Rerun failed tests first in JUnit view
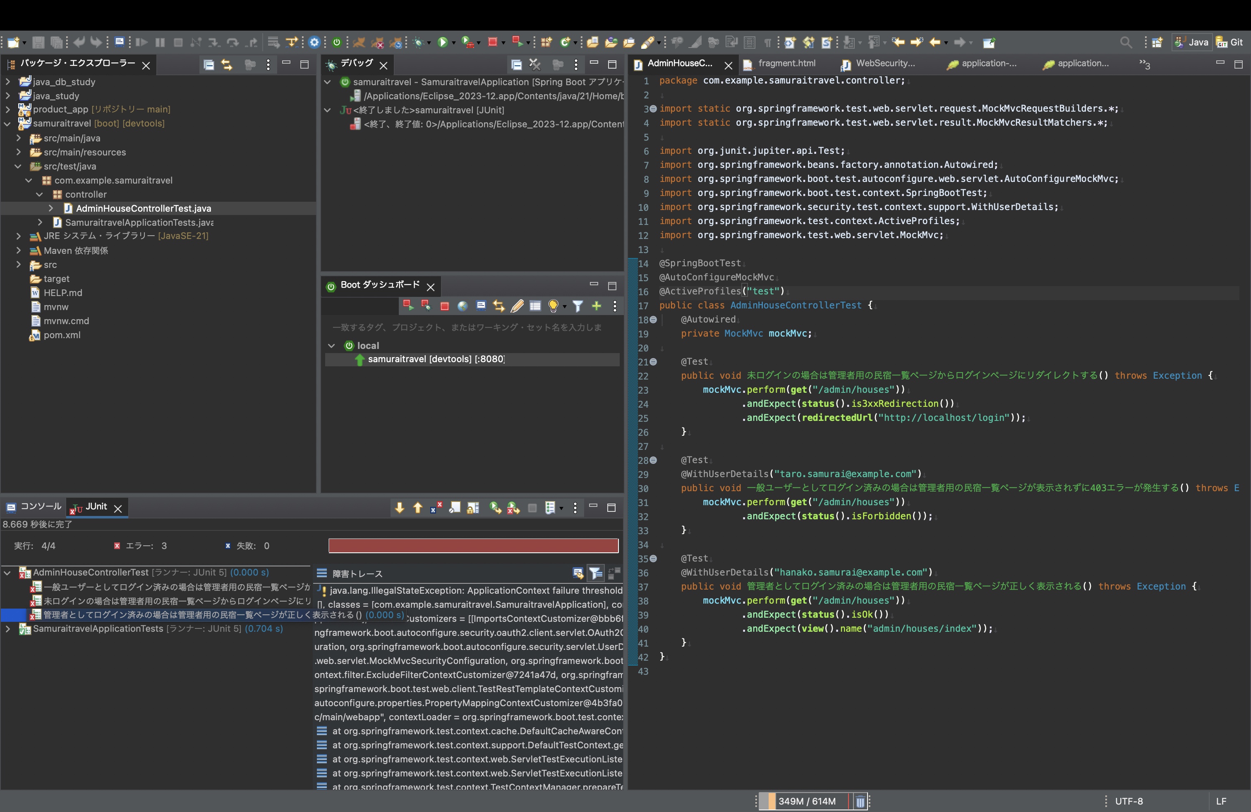Viewport: 1251px width, 812px height. (x=513, y=508)
